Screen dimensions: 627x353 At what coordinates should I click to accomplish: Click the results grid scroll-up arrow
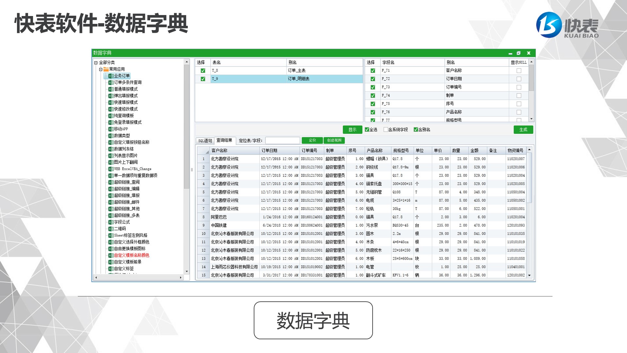tap(529, 149)
